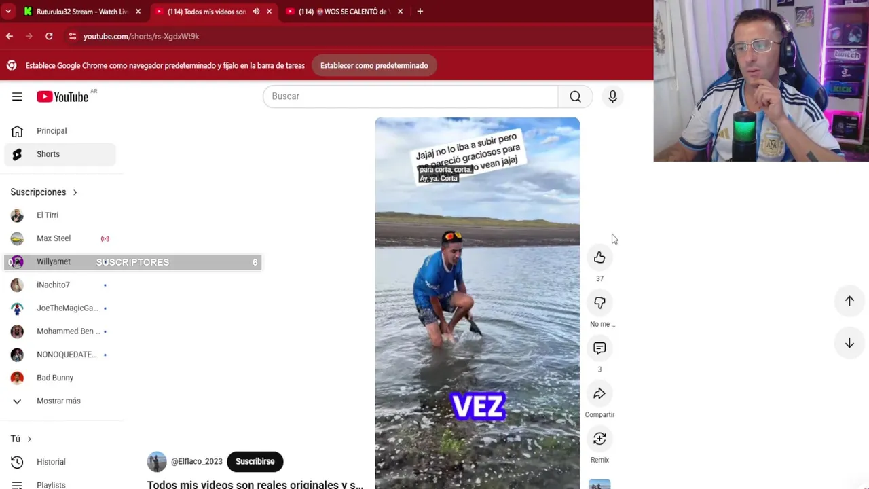
Task: Open the Shorts section in sidebar
Action: 60,154
